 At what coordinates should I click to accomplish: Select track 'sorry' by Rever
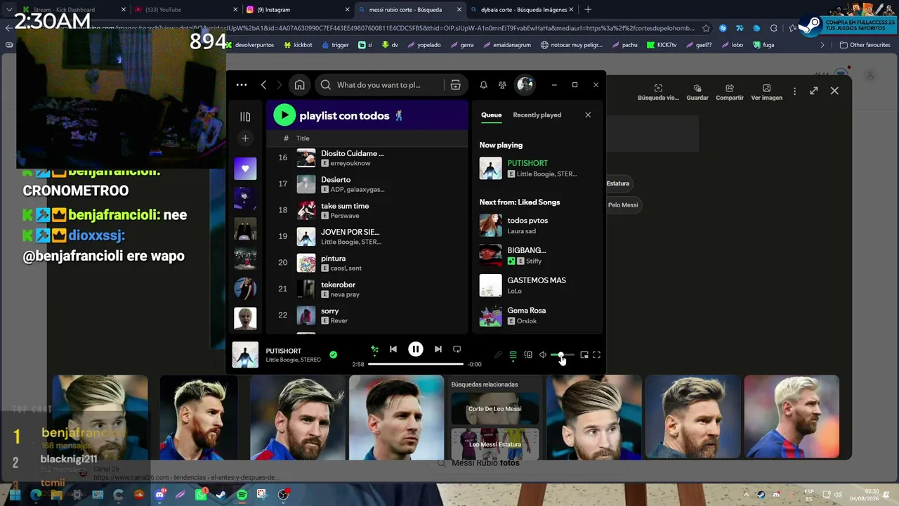click(x=367, y=316)
